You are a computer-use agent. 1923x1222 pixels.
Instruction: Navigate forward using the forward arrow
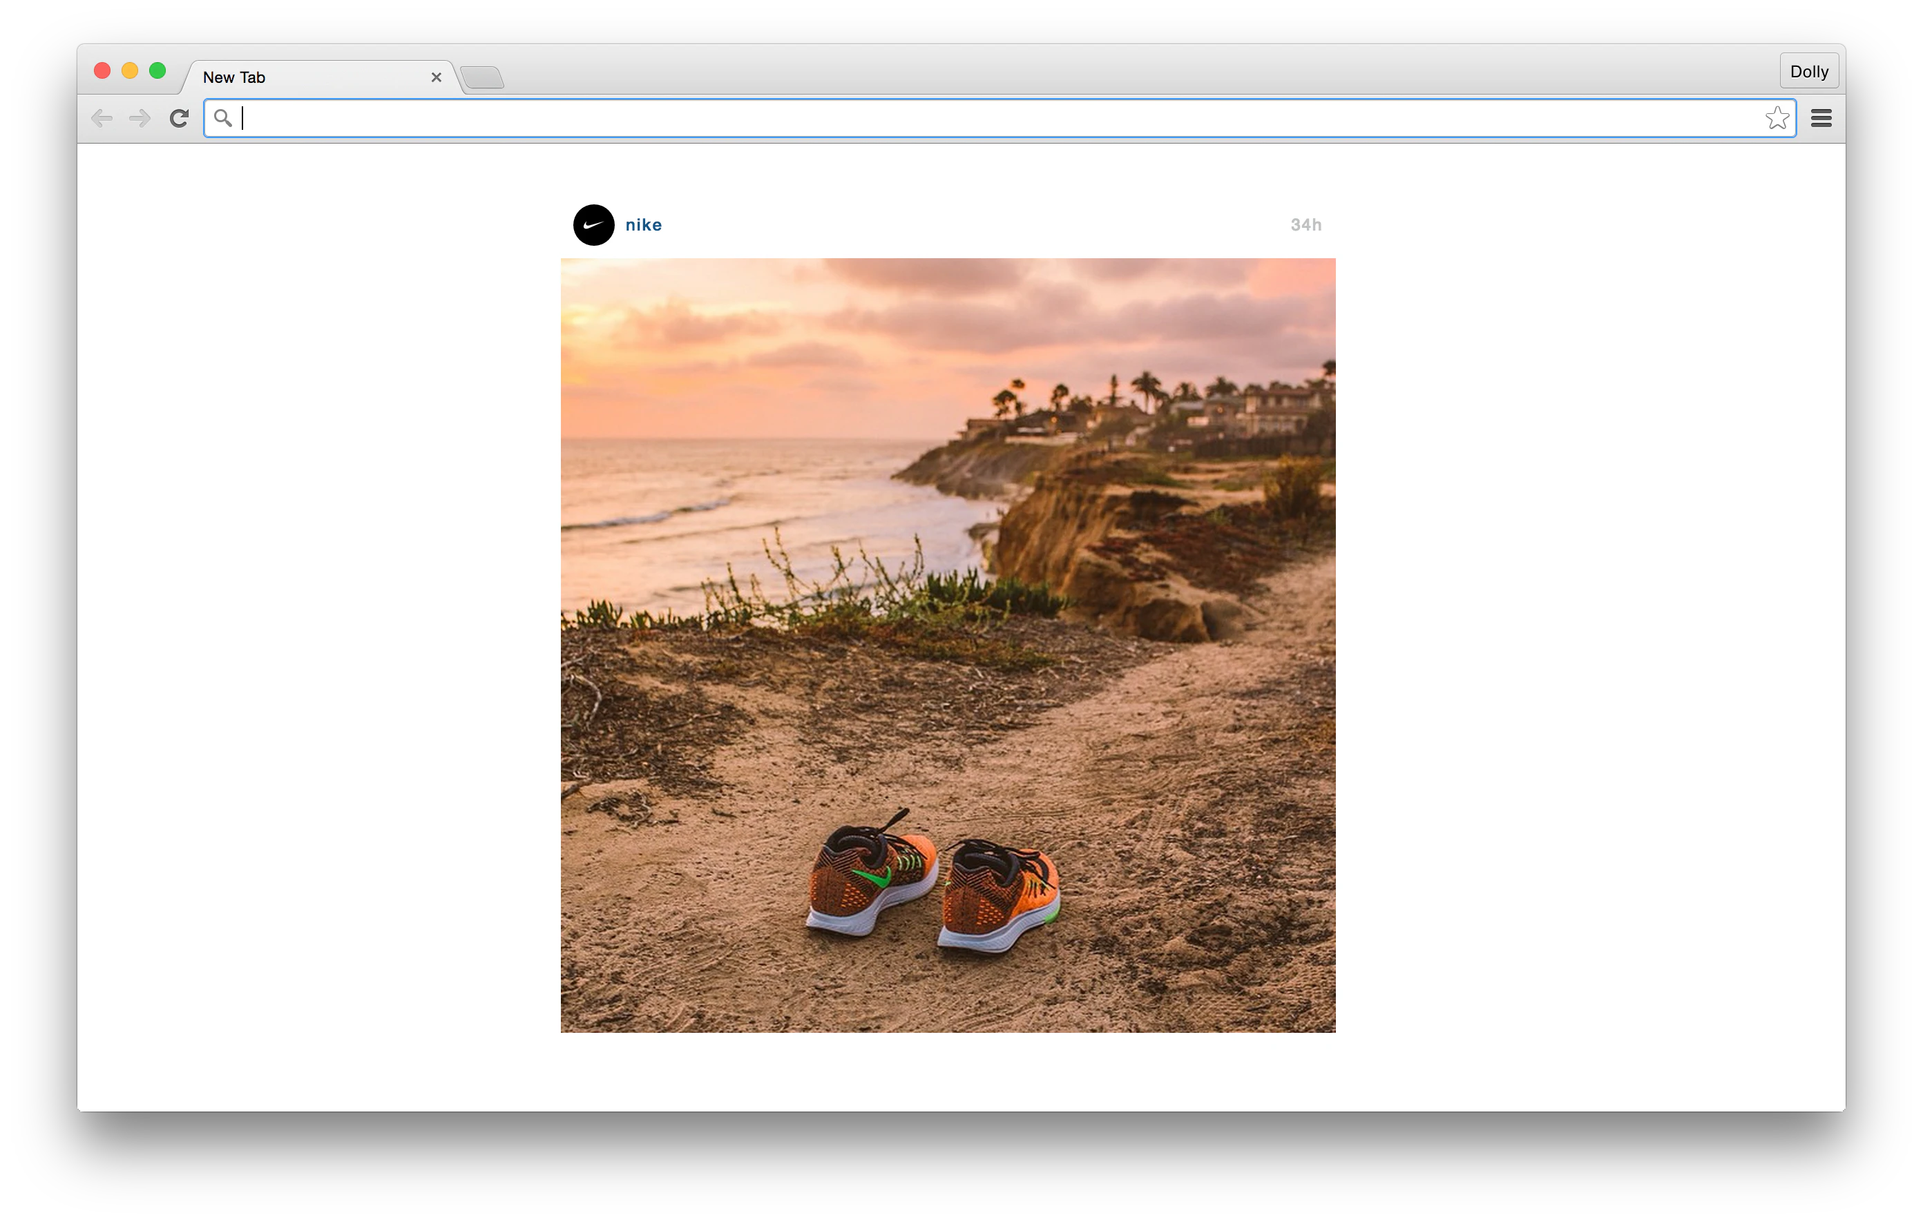point(140,117)
